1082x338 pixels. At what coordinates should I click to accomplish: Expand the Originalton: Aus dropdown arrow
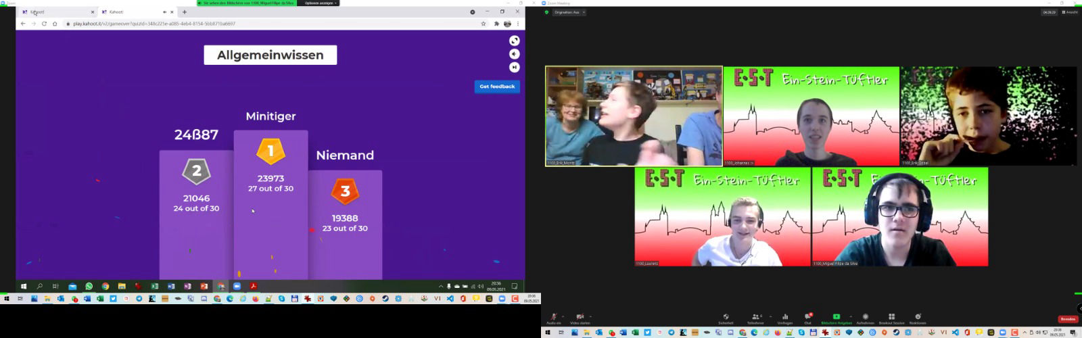pos(584,12)
